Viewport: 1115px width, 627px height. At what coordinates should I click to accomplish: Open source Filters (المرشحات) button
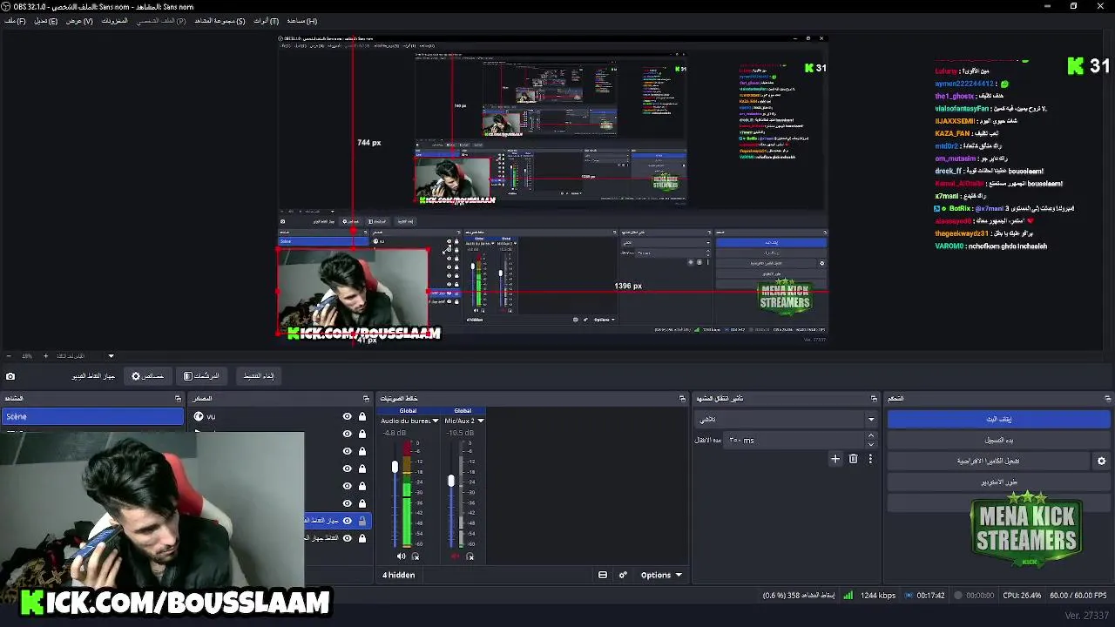click(x=201, y=376)
